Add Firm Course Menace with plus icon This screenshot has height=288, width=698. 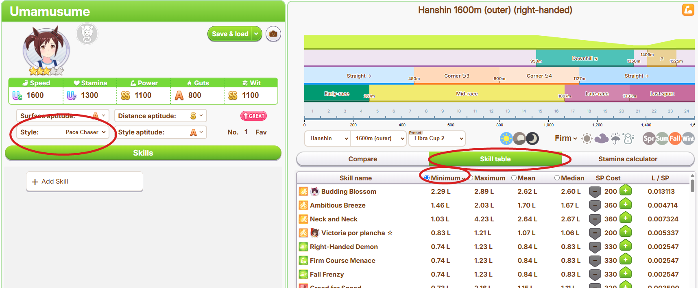tap(626, 260)
